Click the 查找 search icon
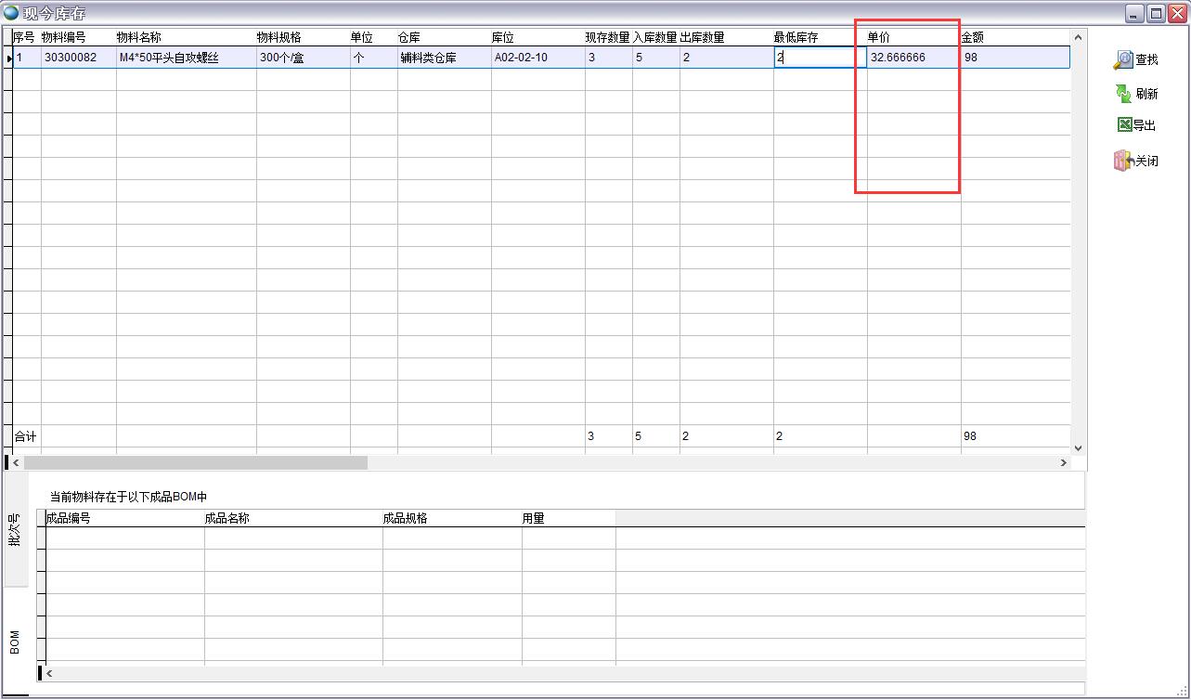 coord(1123,60)
